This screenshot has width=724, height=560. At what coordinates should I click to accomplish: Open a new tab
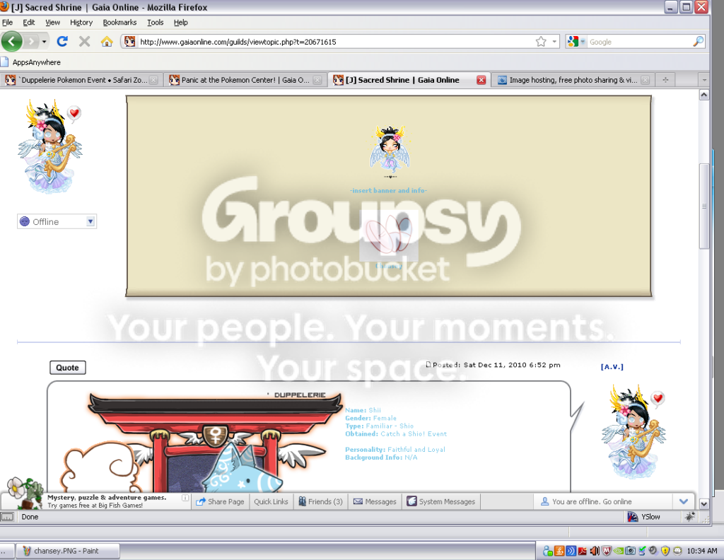click(x=665, y=80)
